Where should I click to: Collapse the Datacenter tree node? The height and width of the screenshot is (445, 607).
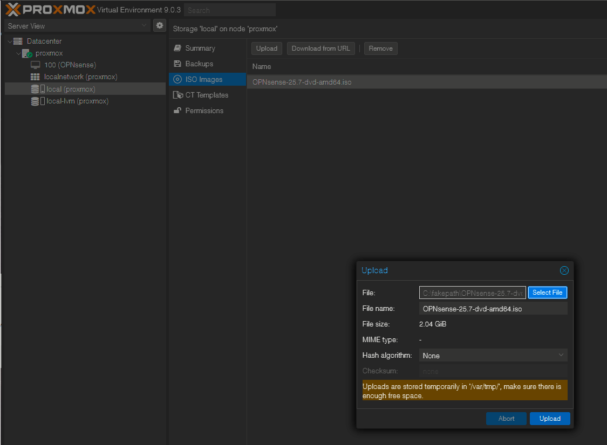(10, 41)
